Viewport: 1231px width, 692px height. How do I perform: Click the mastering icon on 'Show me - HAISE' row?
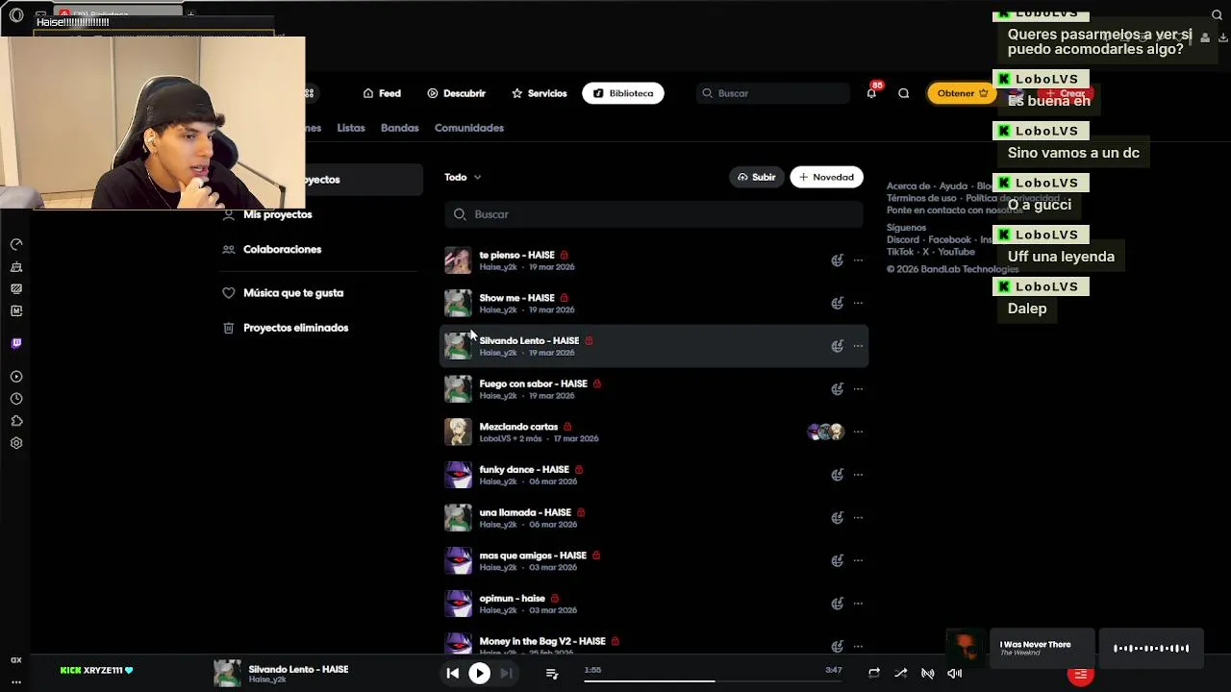[x=837, y=303]
